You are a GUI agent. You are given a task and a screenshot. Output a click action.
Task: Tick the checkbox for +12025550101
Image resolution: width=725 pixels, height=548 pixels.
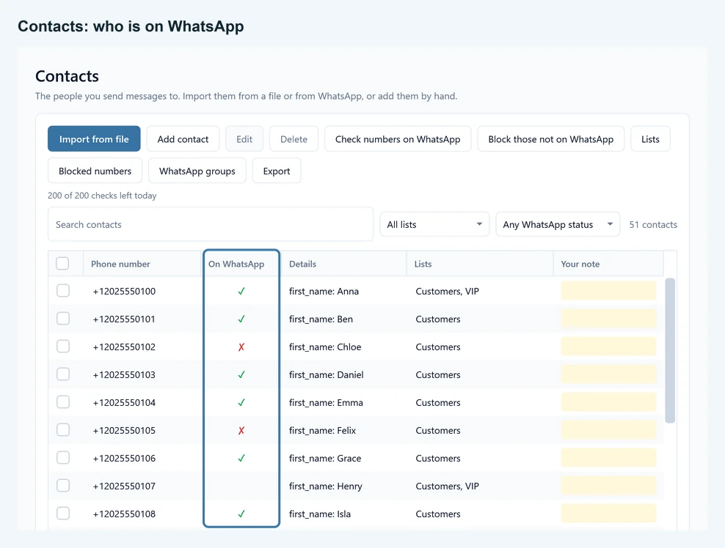[63, 319]
